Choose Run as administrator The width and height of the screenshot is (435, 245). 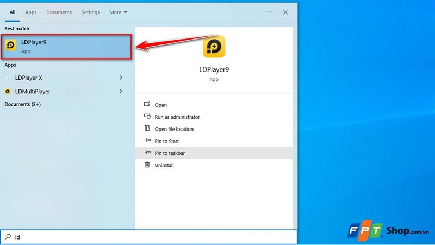click(214, 117)
